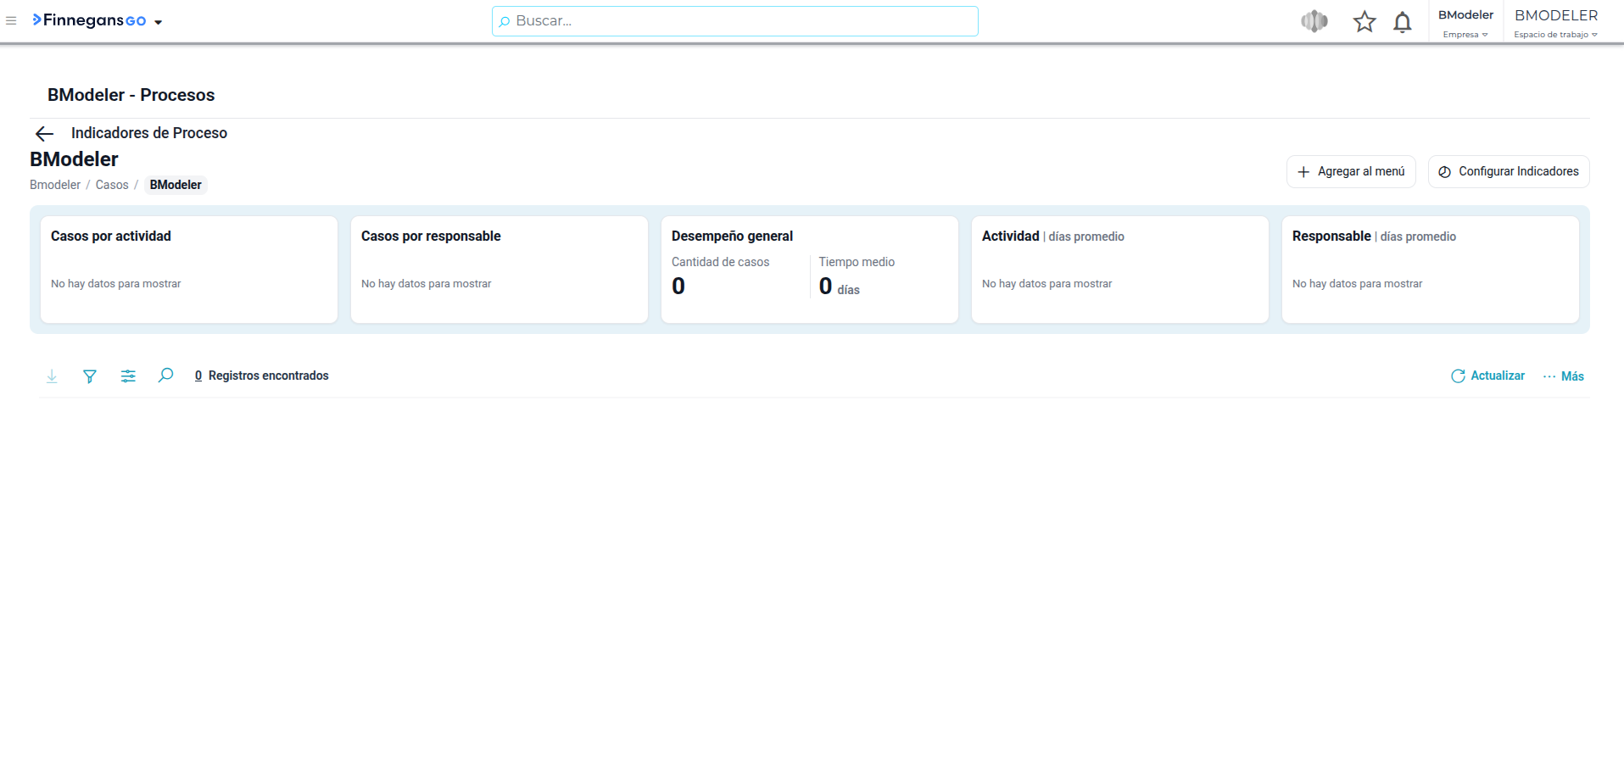Expand the Finnegans GO dropdown arrow

pos(159,22)
